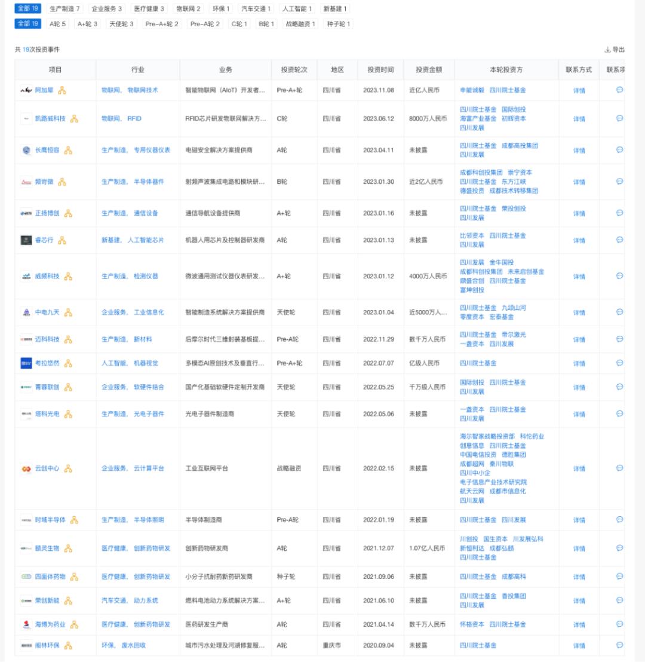Screen dimensions: 645x662
Task: Filter rounds by 战略融资 1
Action: coord(300,24)
